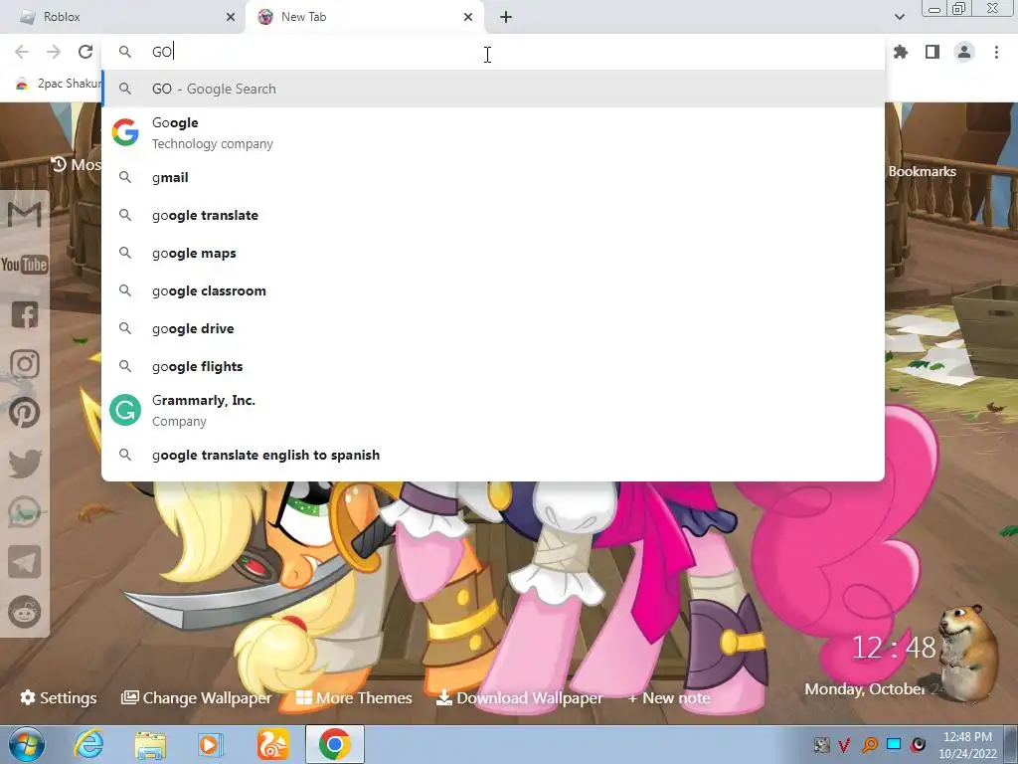This screenshot has height=764, width=1018.
Task: Choose google translate suggestion
Action: tap(493, 215)
